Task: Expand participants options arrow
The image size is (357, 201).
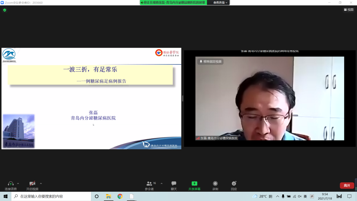Action: (161, 184)
